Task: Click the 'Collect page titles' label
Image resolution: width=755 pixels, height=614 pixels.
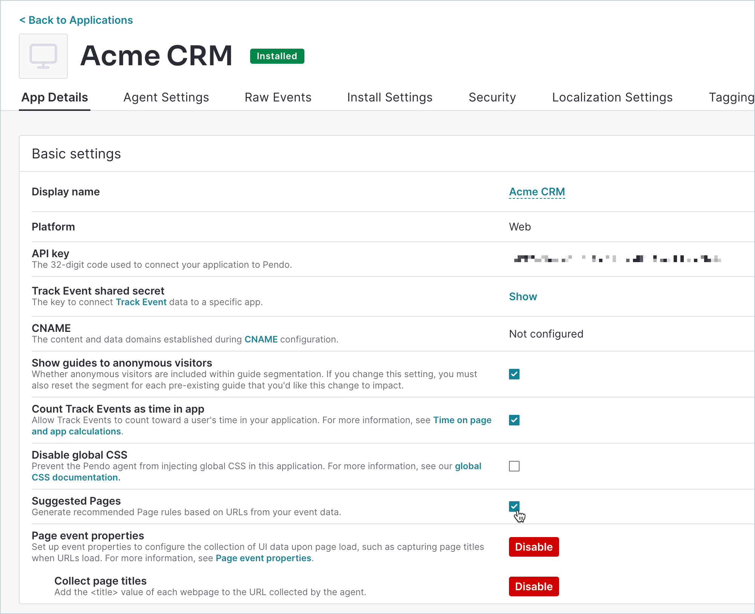Action: pyautogui.click(x=100, y=581)
